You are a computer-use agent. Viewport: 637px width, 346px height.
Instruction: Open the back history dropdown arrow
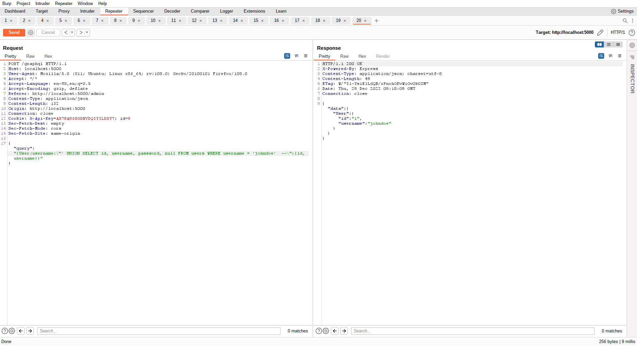click(x=72, y=33)
